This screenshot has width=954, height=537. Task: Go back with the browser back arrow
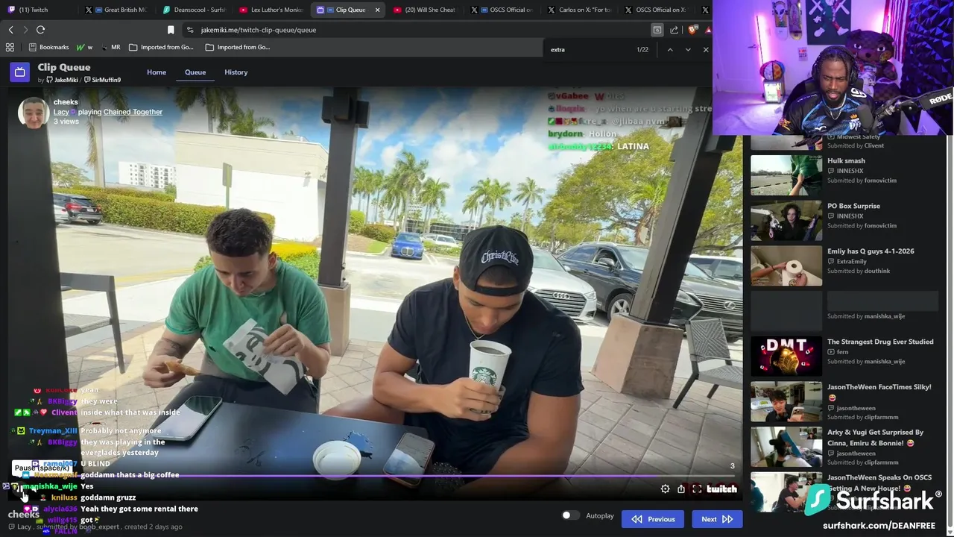10,30
